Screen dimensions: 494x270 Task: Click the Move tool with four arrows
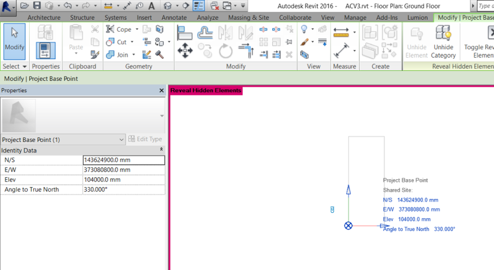coord(185,51)
